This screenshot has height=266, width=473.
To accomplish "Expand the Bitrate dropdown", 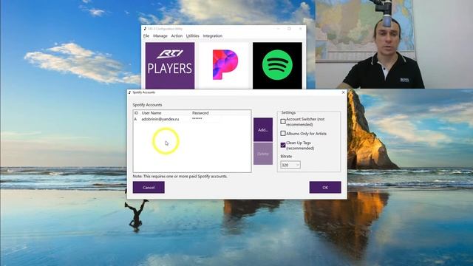I will pyautogui.click(x=290, y=165).
